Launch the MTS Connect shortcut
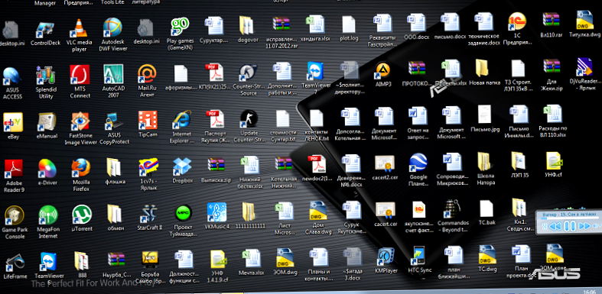602x294 pixels. pos(80,81)
